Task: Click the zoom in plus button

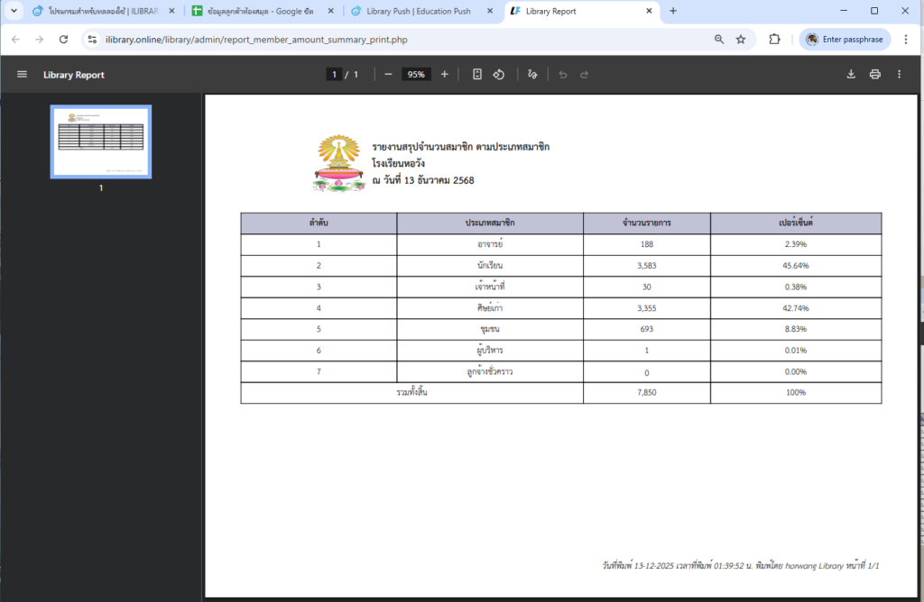Action: pyautogui.click(x=444, y=75)
